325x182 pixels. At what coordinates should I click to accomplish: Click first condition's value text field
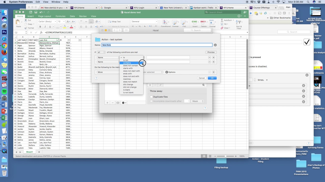point(168,57)
